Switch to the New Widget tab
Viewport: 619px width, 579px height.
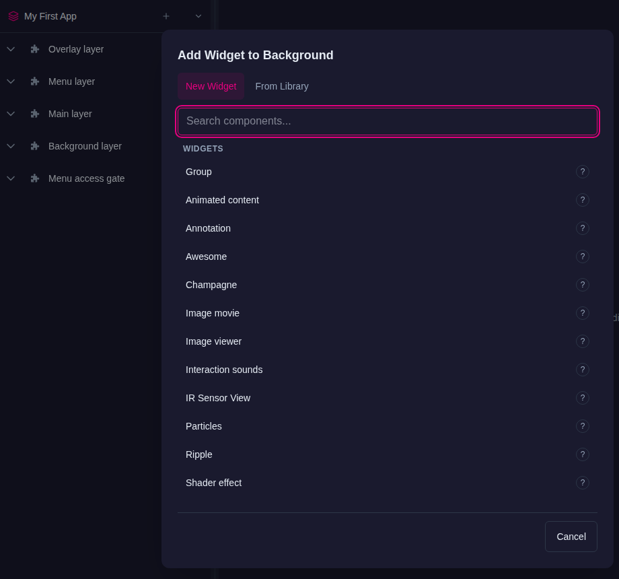coord(211,86)
